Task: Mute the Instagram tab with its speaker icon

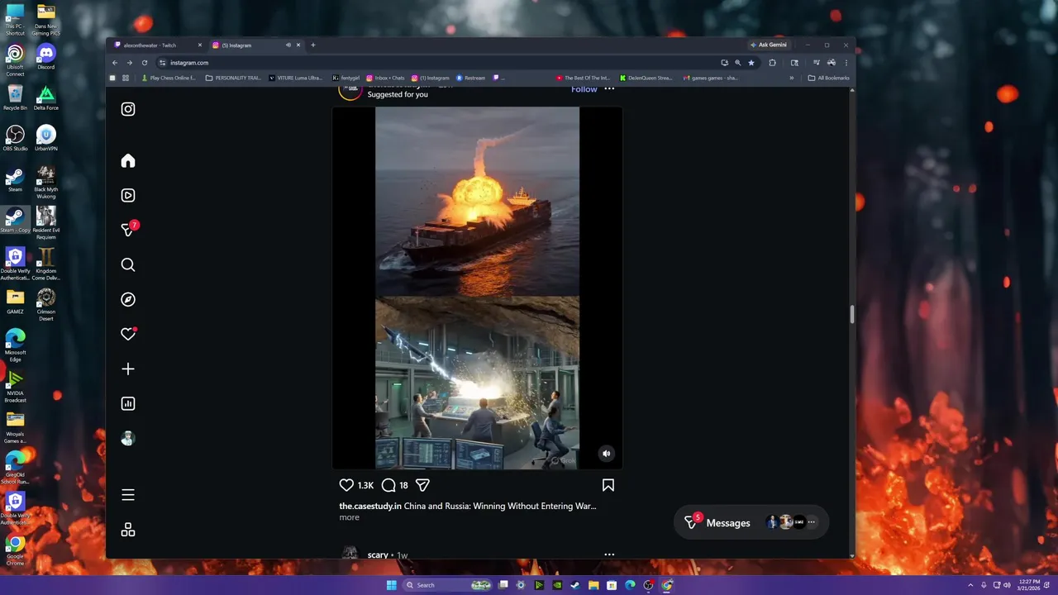Action: (x=288, y=45)
